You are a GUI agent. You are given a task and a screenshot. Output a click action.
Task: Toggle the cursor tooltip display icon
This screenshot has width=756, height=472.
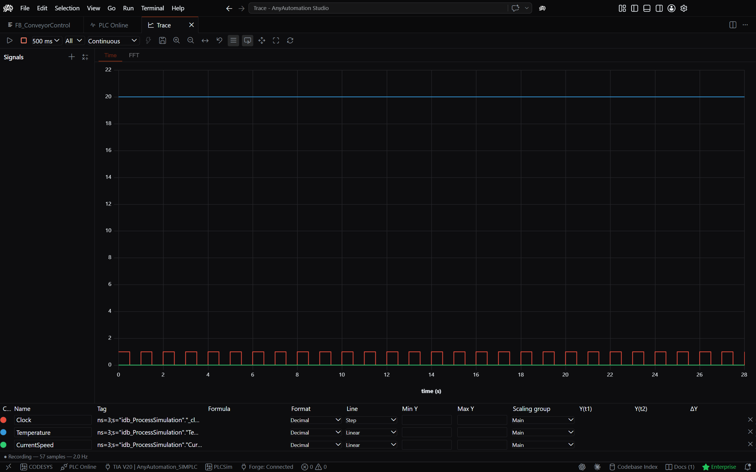click(x=247, y=41)
